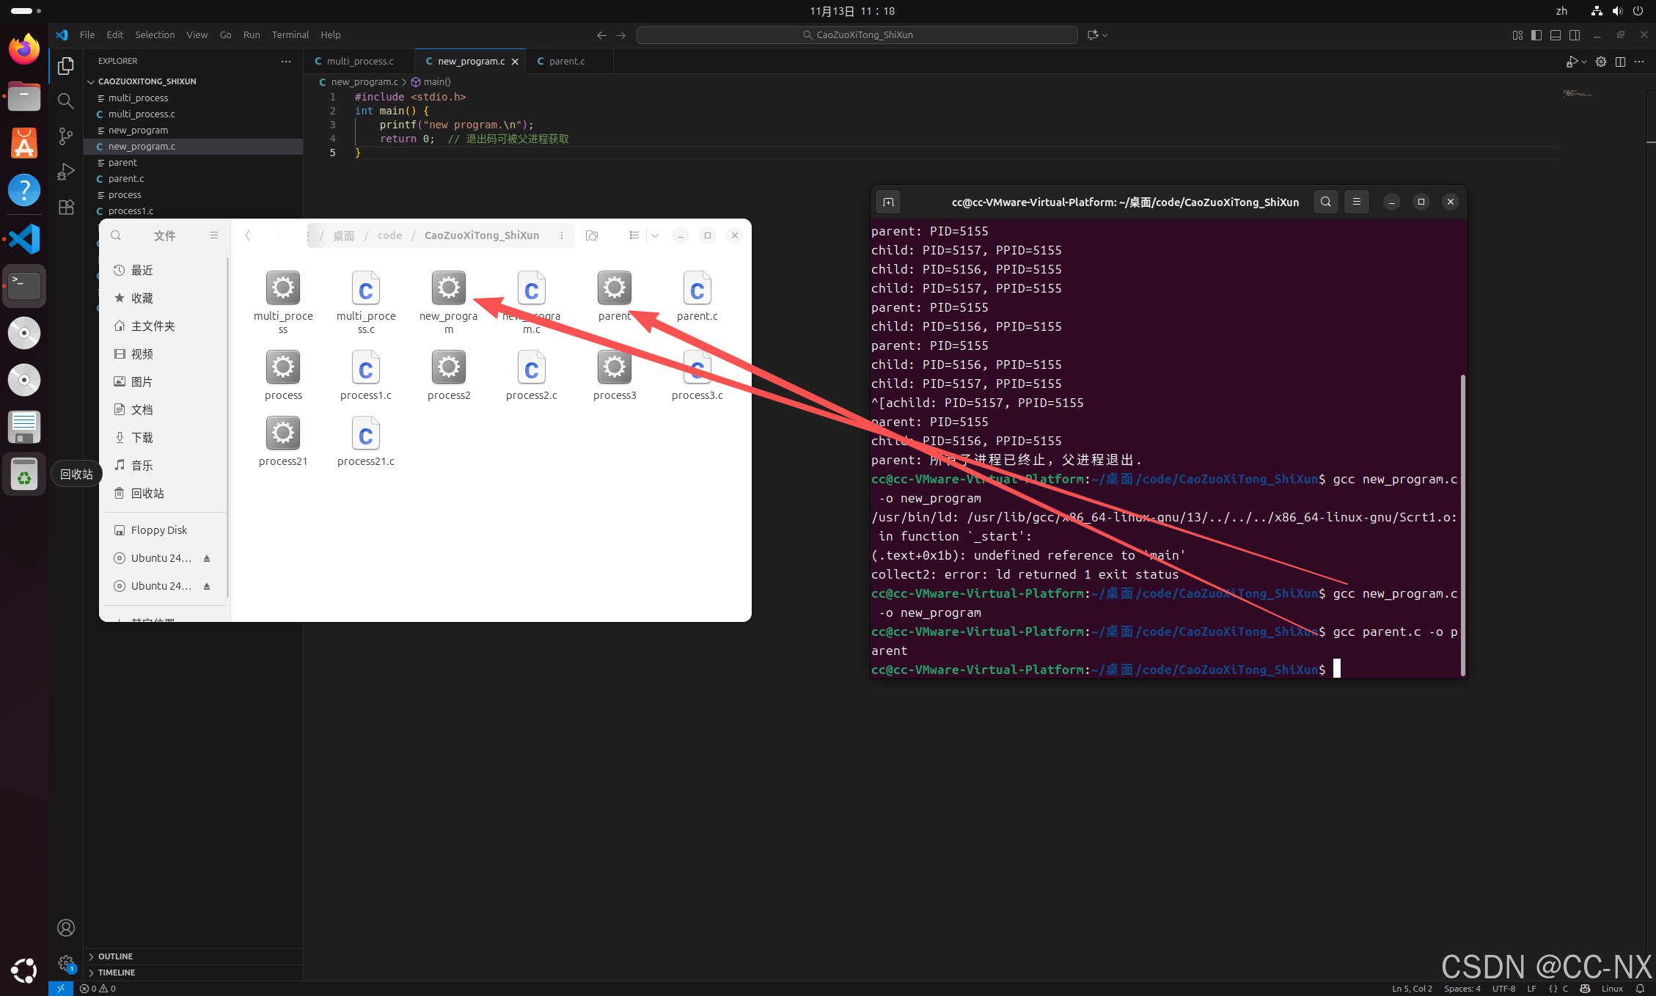
Task: Click the terminal search icon
Action: (1325, 202)
